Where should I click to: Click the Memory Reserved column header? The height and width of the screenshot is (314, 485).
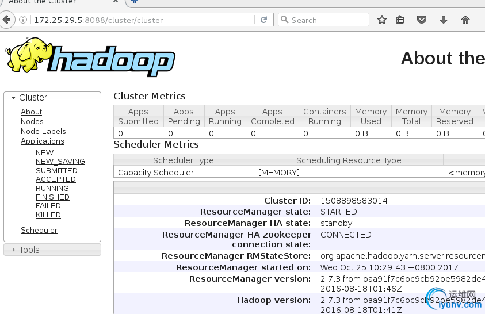(455, 116)
